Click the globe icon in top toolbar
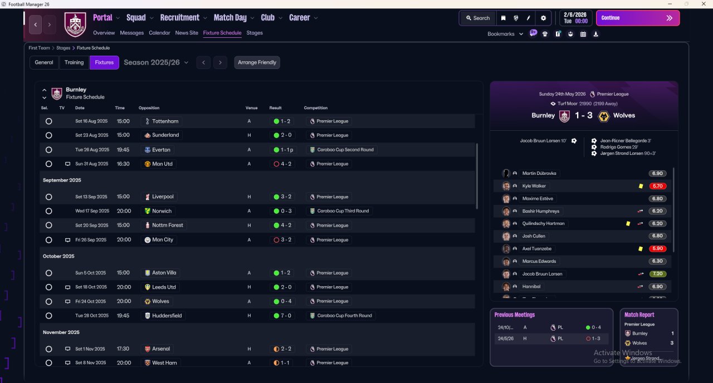Screen dimensions: 713x383 click(x=516, y=18)
